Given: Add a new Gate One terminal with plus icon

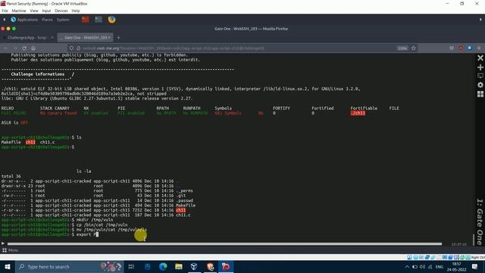Looking at the screenshot, I should click(480, 67).
